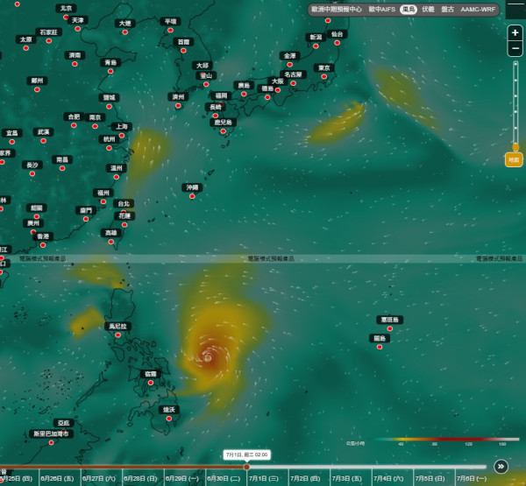Viewport: 526px width, 486px height.
Task: Click the 平壤 city marker
Action: tap(170, 30)
